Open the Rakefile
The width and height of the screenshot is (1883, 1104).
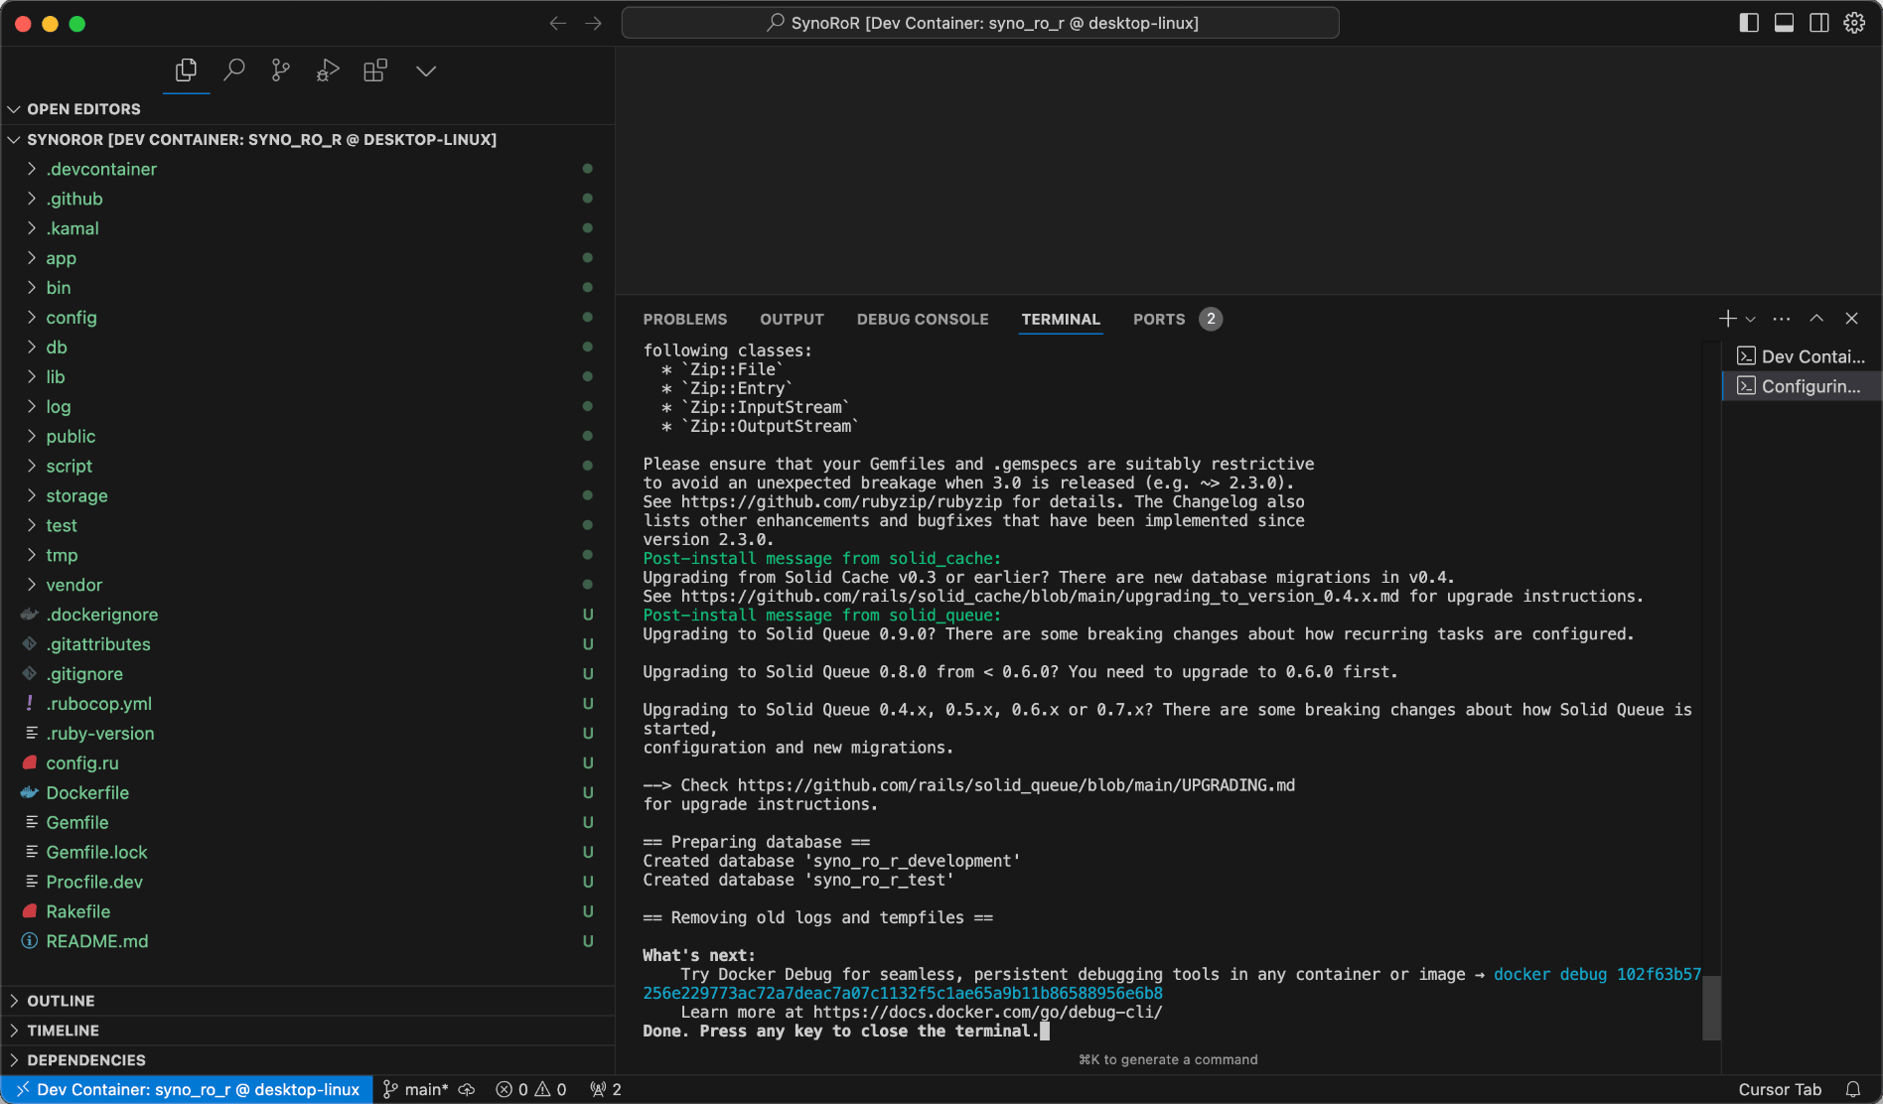click(308, 912)
